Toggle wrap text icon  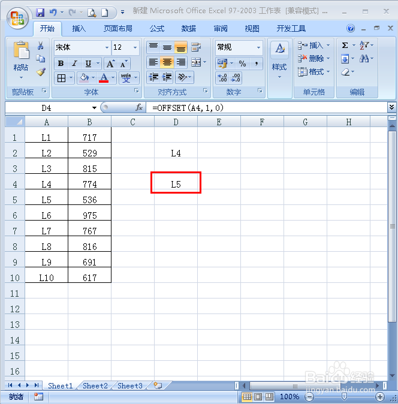[196, 47]
